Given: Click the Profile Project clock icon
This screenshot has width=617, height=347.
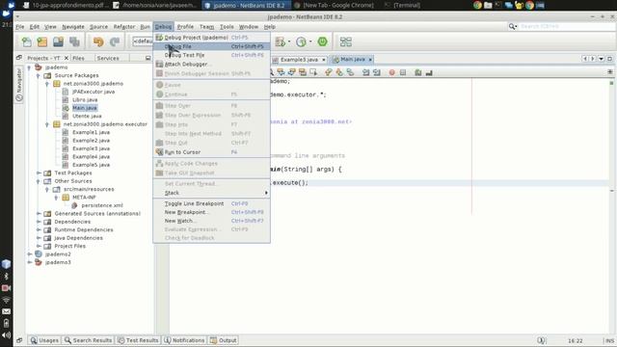Looking at the screenshot, I should 301,41.
